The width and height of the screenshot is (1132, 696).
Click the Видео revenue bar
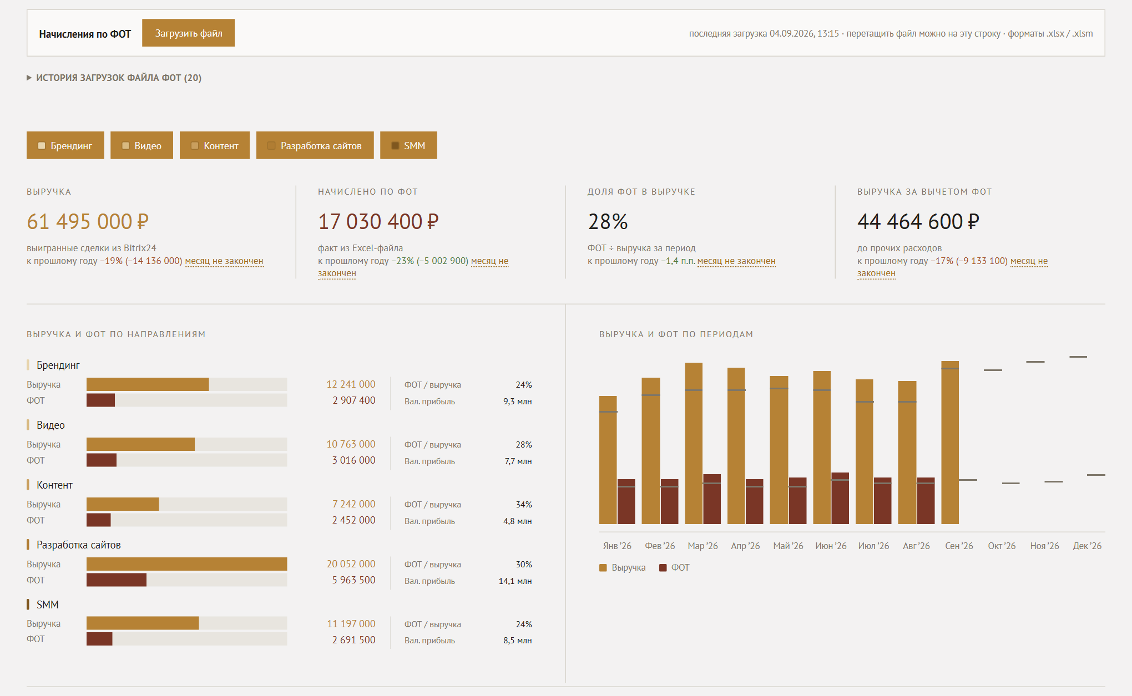coord(140,444)
